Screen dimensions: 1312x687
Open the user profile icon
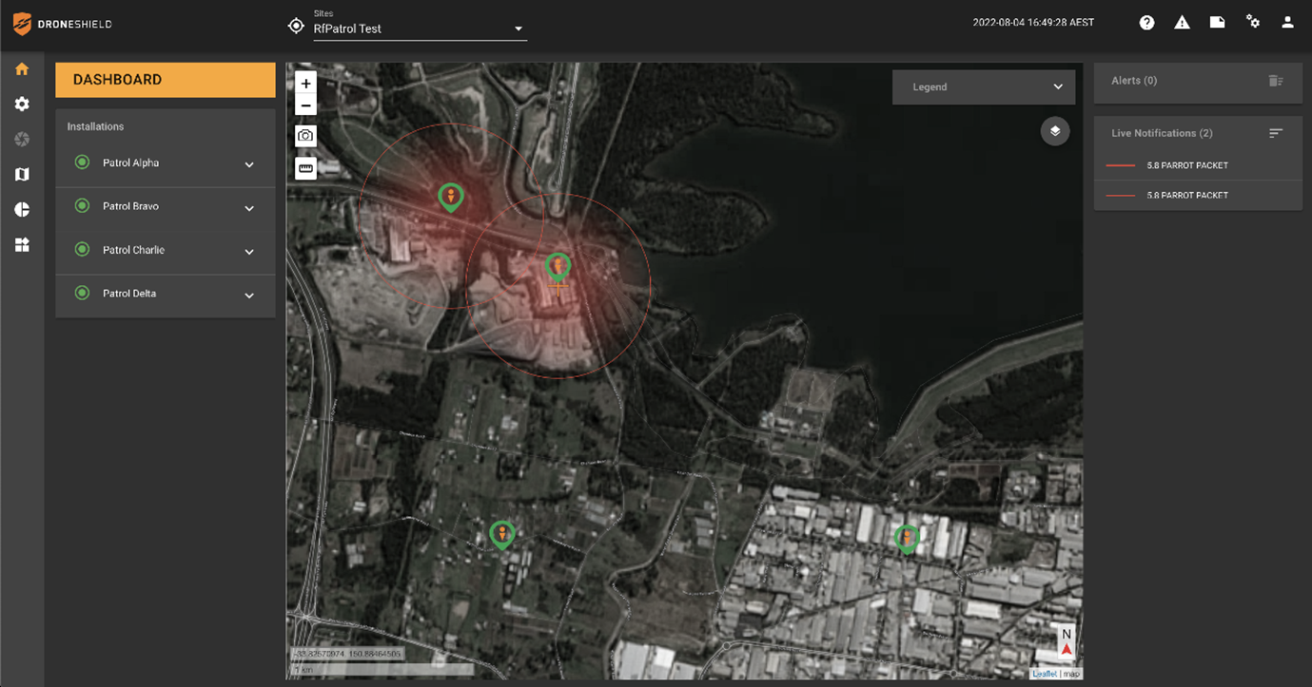pyautogui.click(x=1287, y=21)
